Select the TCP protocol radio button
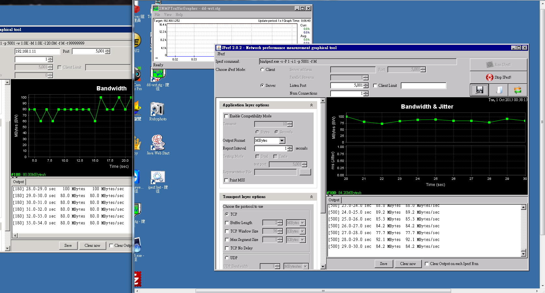 click(x=227, y=214)
